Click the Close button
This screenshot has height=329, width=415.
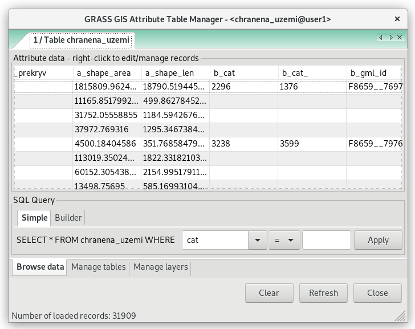point(377,293)
